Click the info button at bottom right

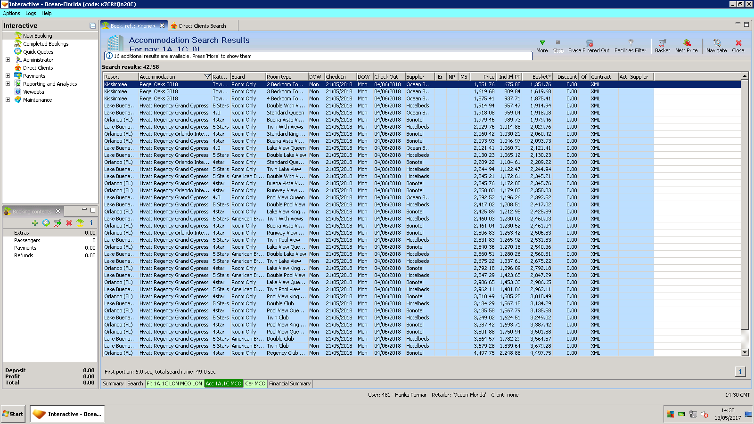click(x=740, y=372)
